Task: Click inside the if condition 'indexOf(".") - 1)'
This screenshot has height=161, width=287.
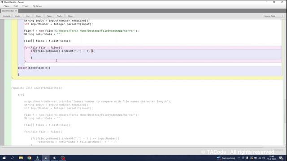Action: pyautogui.click(x=76, y=51)
